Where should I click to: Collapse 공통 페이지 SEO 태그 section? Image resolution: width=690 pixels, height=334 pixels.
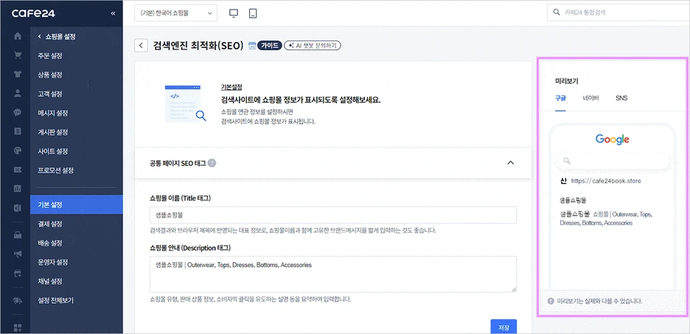(x=510, y=163)
